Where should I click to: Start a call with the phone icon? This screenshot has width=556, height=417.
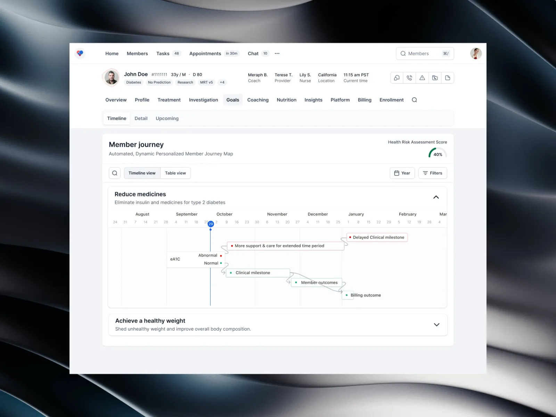pyautogui.click(x=409, y=78)
